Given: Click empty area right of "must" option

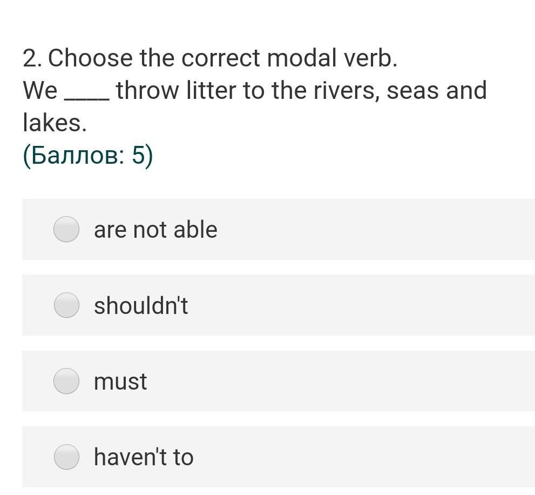Looking at the screenshot, I should 351,381.
